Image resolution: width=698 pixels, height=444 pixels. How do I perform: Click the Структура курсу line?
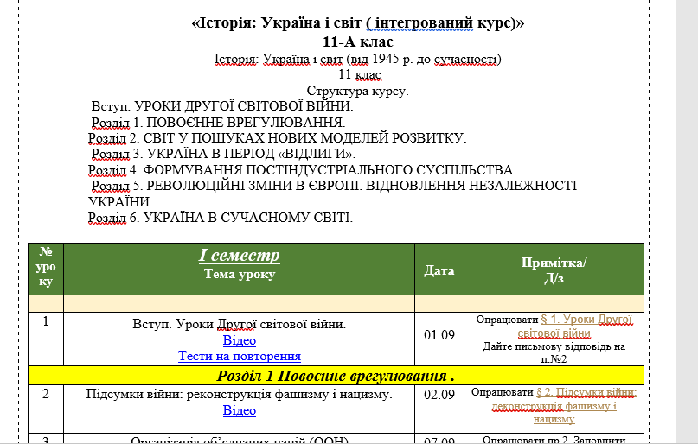[x=357, y=91]
